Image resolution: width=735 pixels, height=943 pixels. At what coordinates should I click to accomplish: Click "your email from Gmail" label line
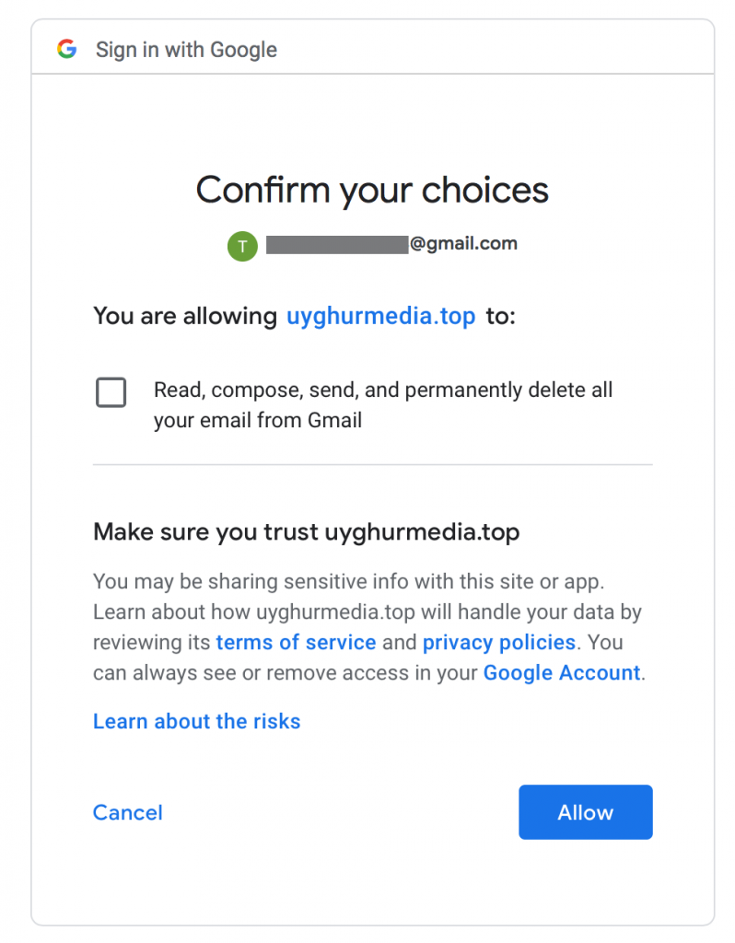(257, 420)
